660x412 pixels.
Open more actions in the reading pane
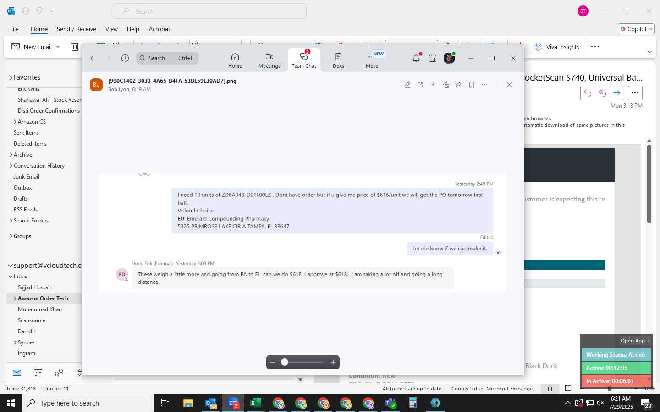pyautogui.click(x=635, y=93)
